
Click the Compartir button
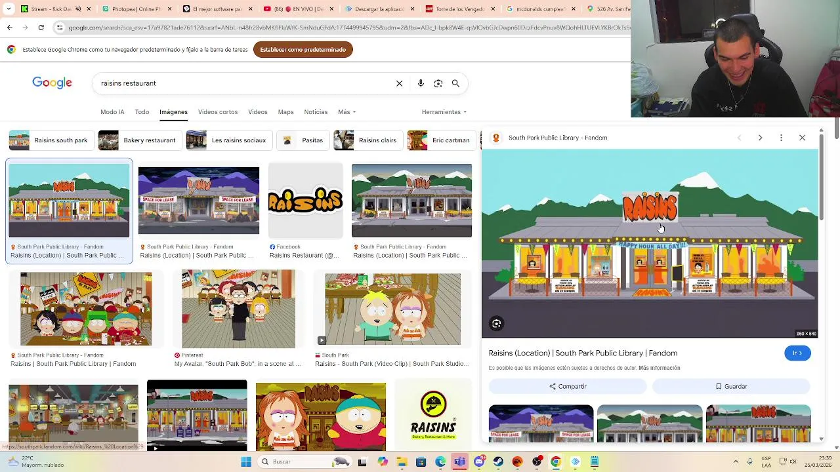[x=568, y=387]
